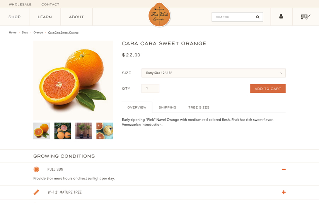The width and height of the screenshot is (319, 203).
Task: Open the shopping cart wagon icon
Action: [x=305, y=17]
